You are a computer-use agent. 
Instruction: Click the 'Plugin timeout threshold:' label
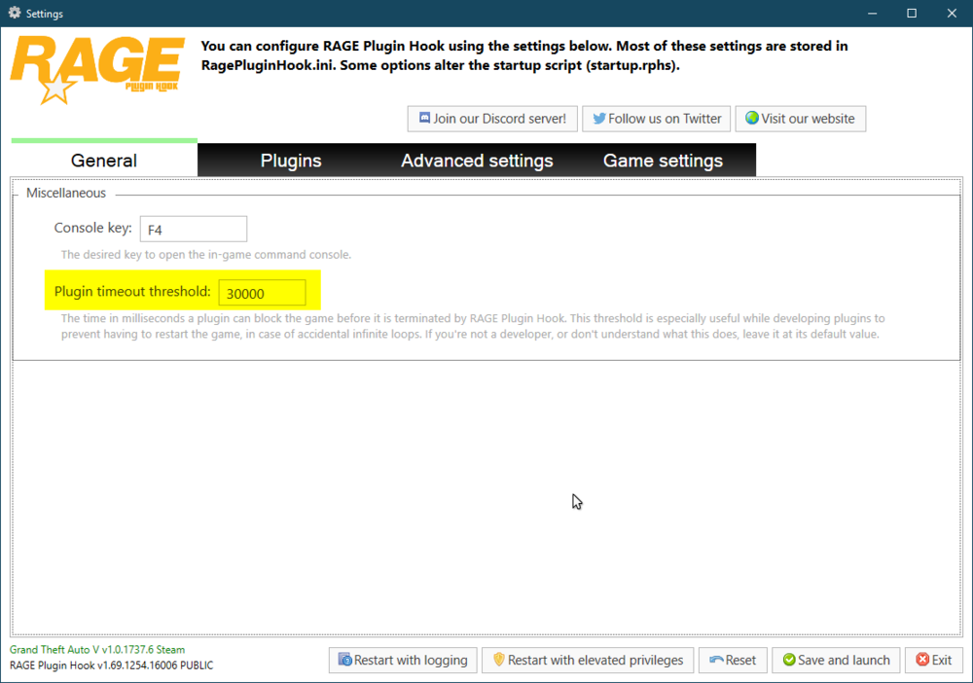[132, 292]
